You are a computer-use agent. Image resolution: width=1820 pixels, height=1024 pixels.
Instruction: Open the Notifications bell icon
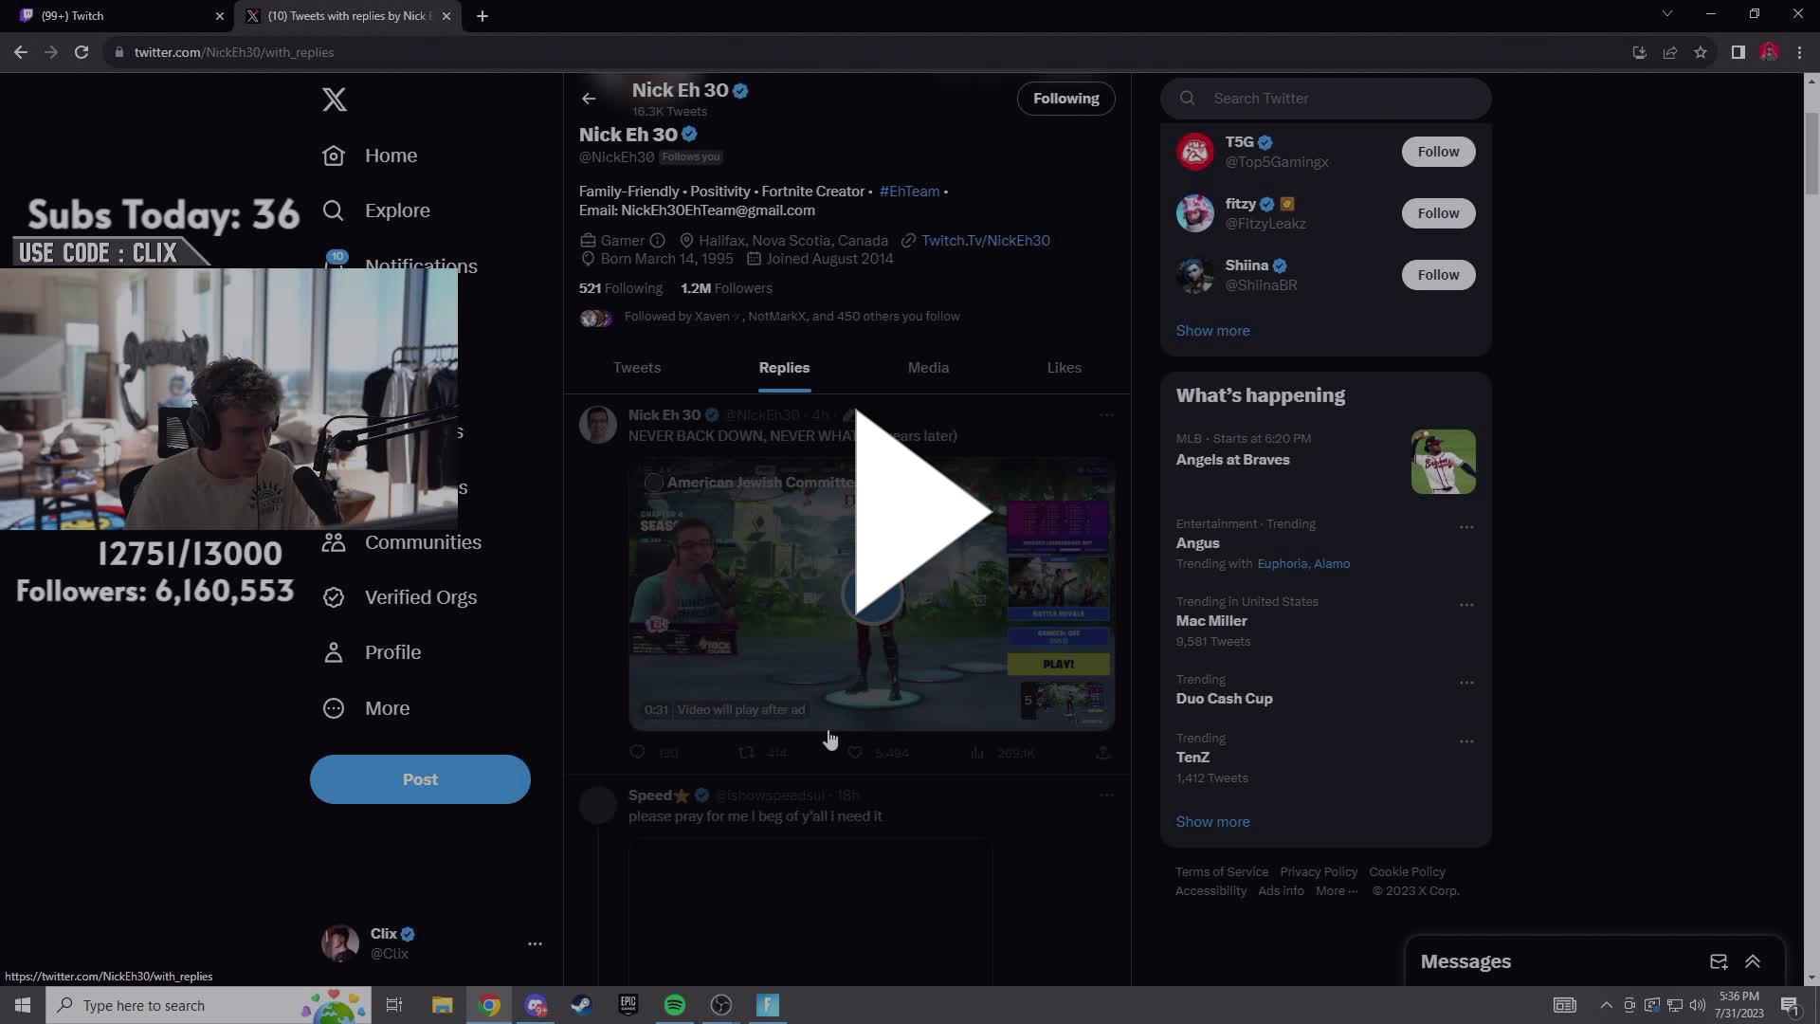click(x=333, y=266)
